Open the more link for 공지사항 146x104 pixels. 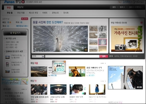[24, 89]
